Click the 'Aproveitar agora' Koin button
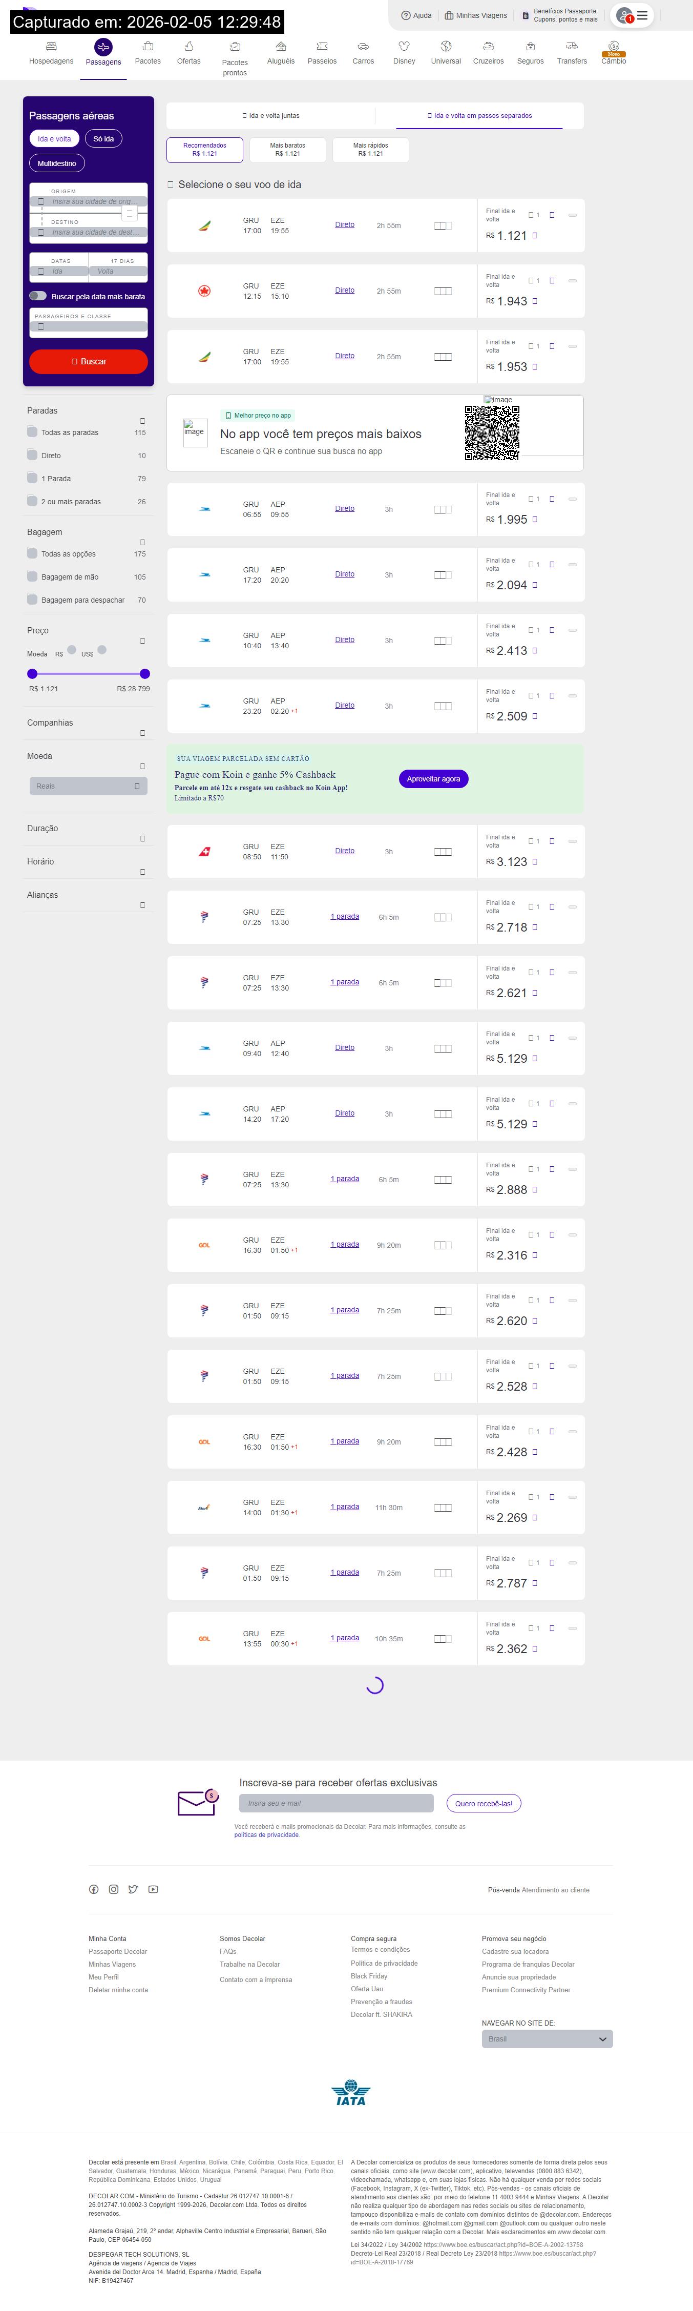 tap(433, 779)
